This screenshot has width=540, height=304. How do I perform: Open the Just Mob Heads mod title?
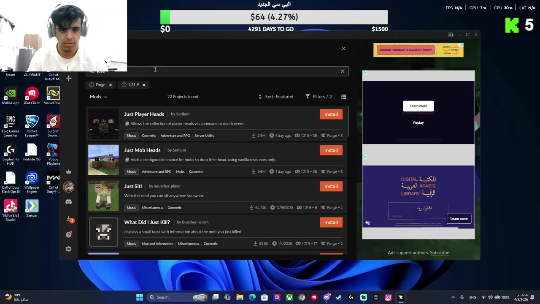click(x=142, y=150)
